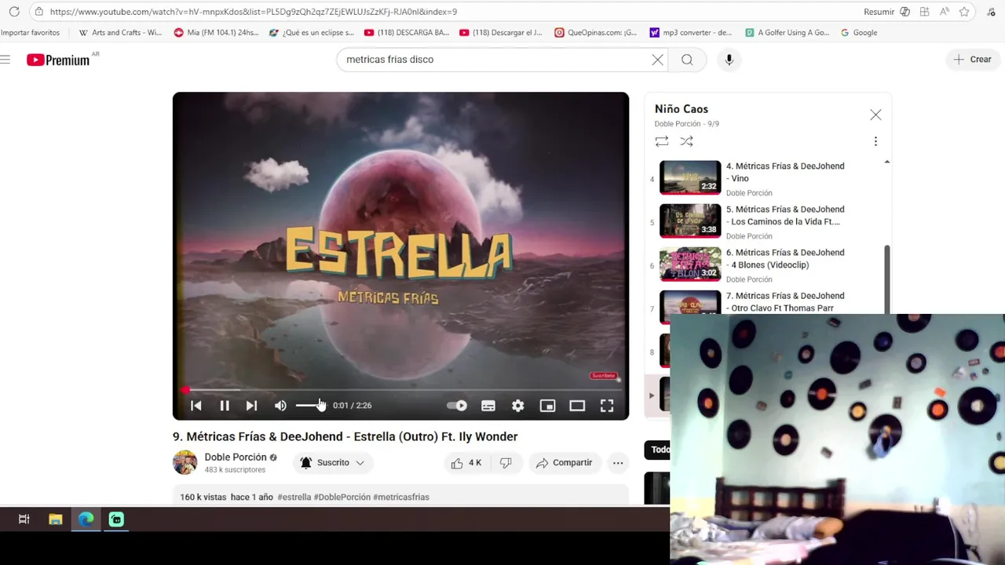Dislike this video
The image size is (1005, 565).
pos(506,463)
